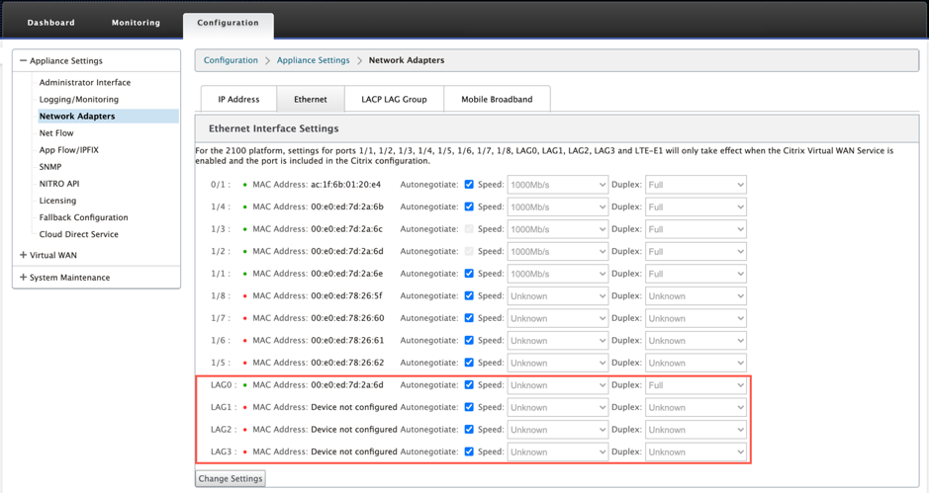Screen dimensions: 929x493
Task: Collapse the Appliance Settings minus icon
Action: [23, 60]
